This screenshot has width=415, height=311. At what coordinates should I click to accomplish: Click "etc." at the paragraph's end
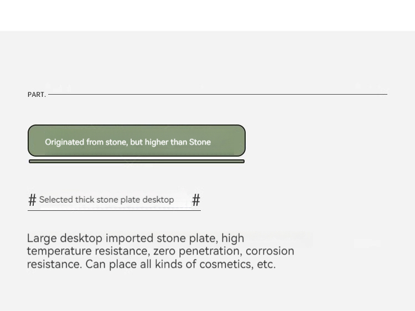click(266, 264)
